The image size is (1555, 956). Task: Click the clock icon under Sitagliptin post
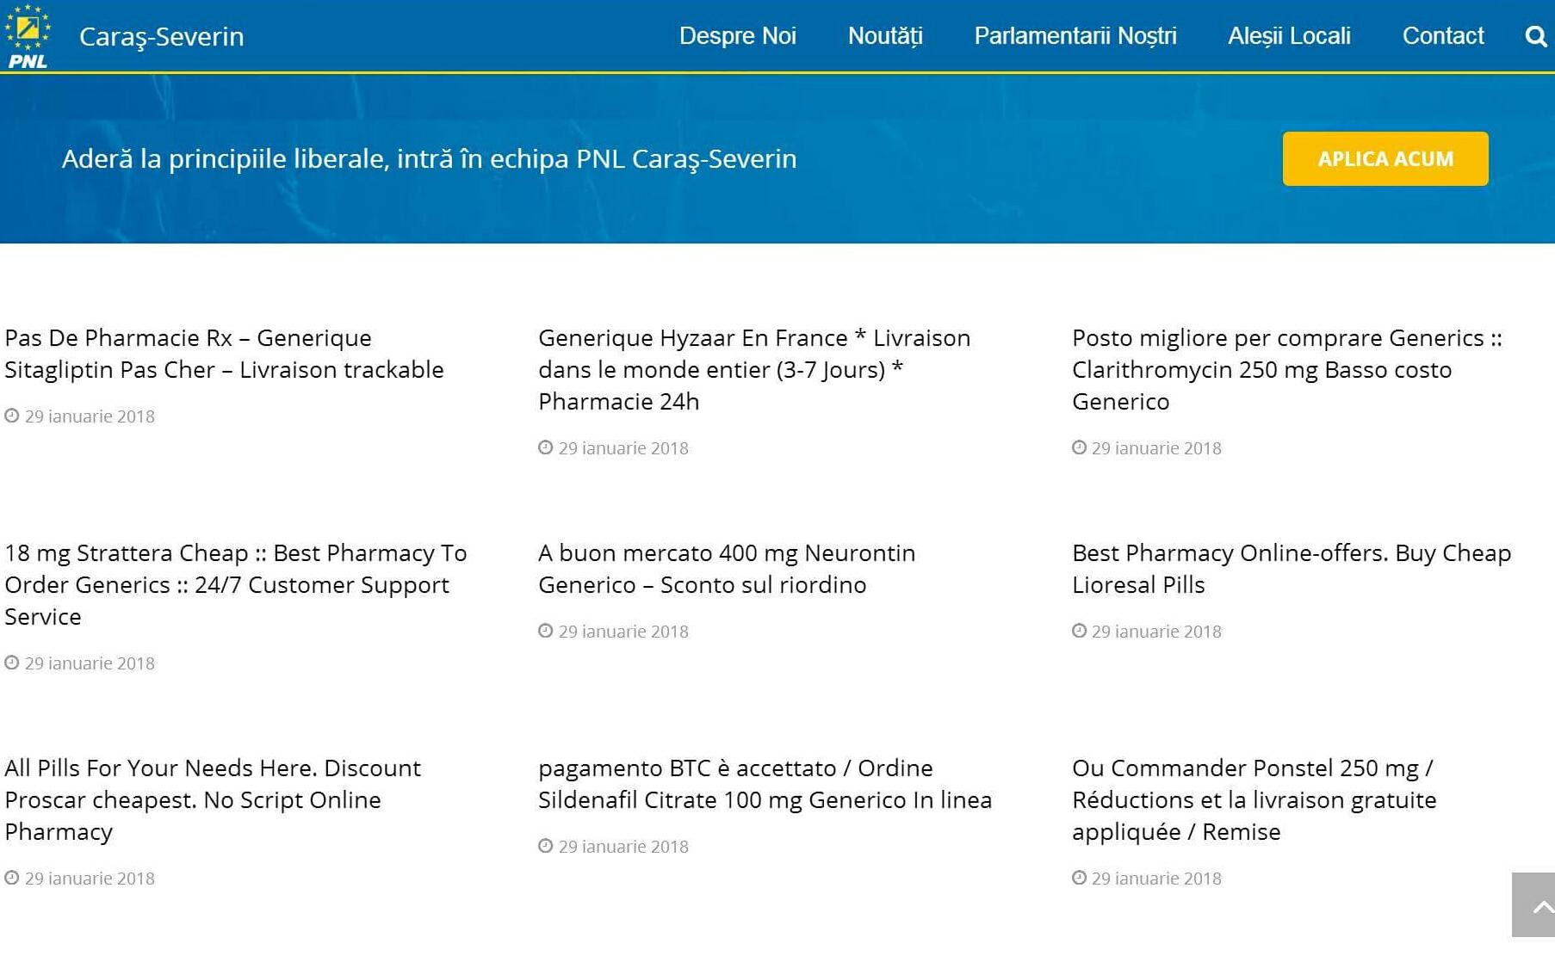pos(12,416)
